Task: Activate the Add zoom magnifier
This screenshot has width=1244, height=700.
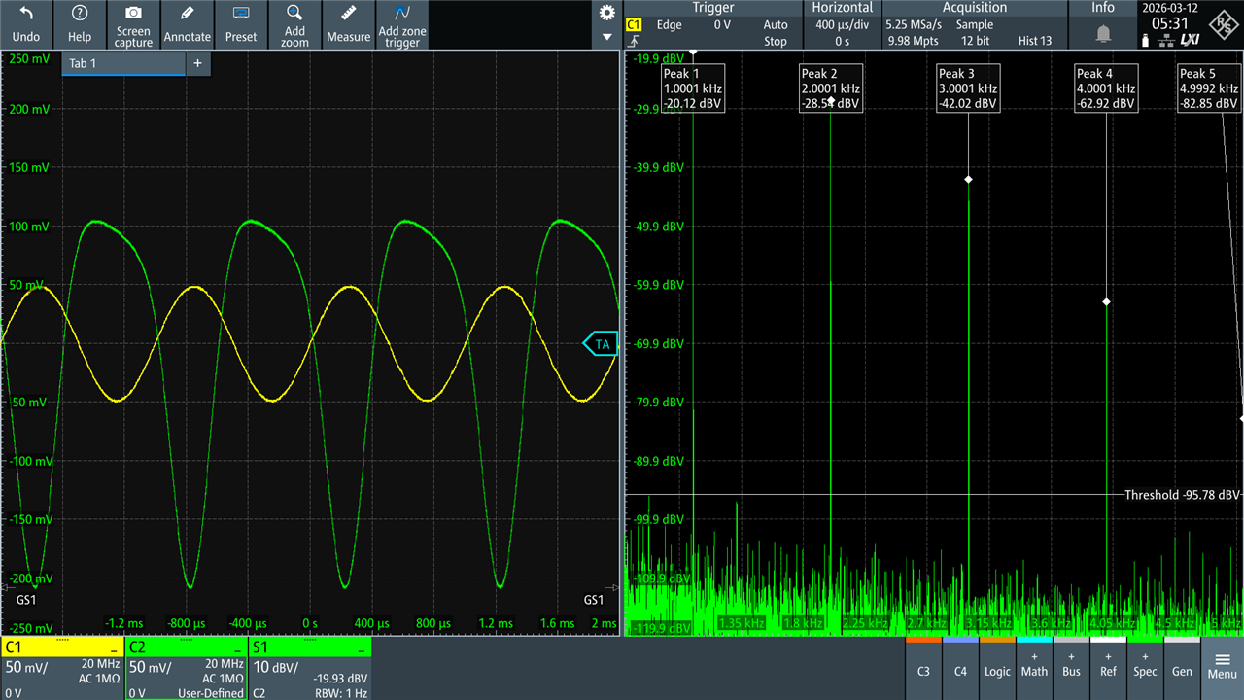Action: (294, 24)
